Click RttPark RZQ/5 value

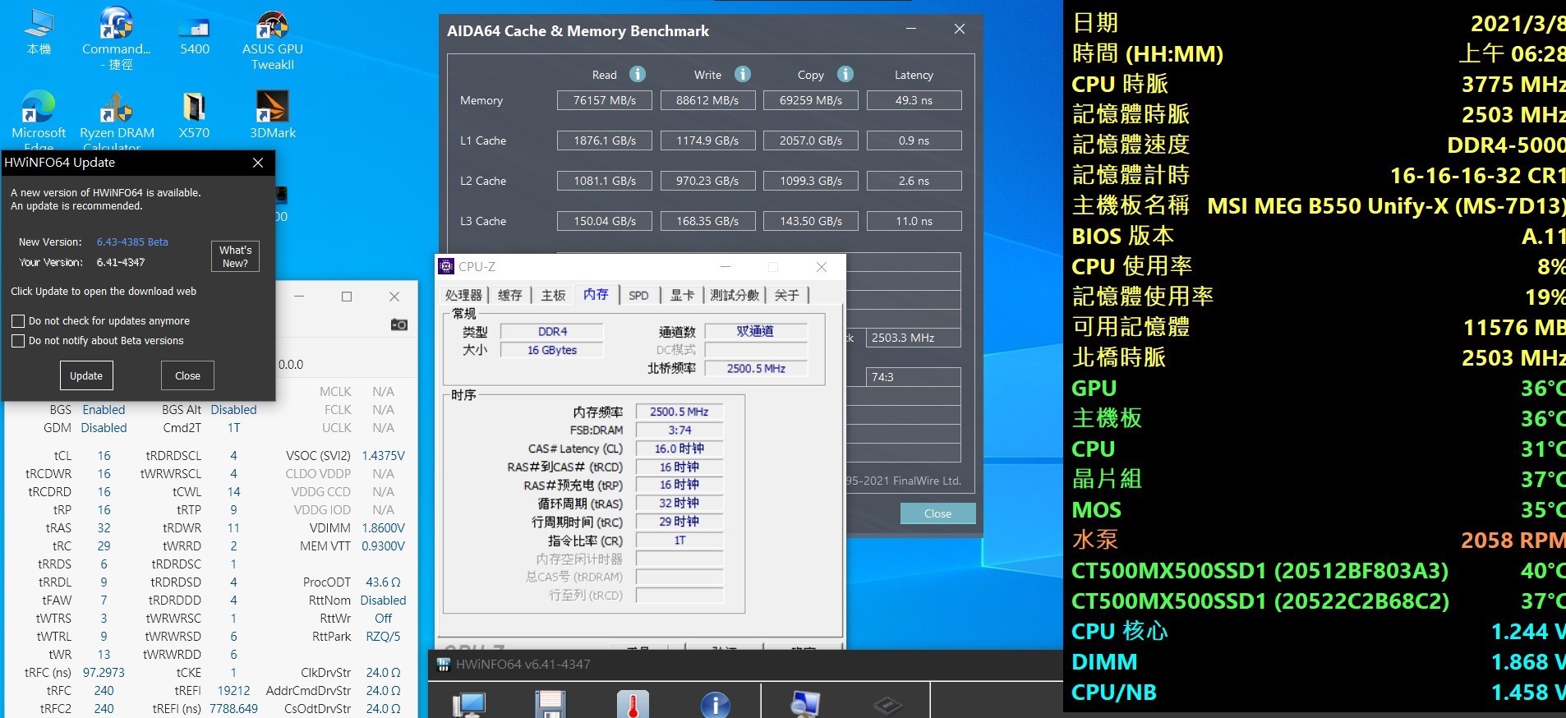pos(384,637)
